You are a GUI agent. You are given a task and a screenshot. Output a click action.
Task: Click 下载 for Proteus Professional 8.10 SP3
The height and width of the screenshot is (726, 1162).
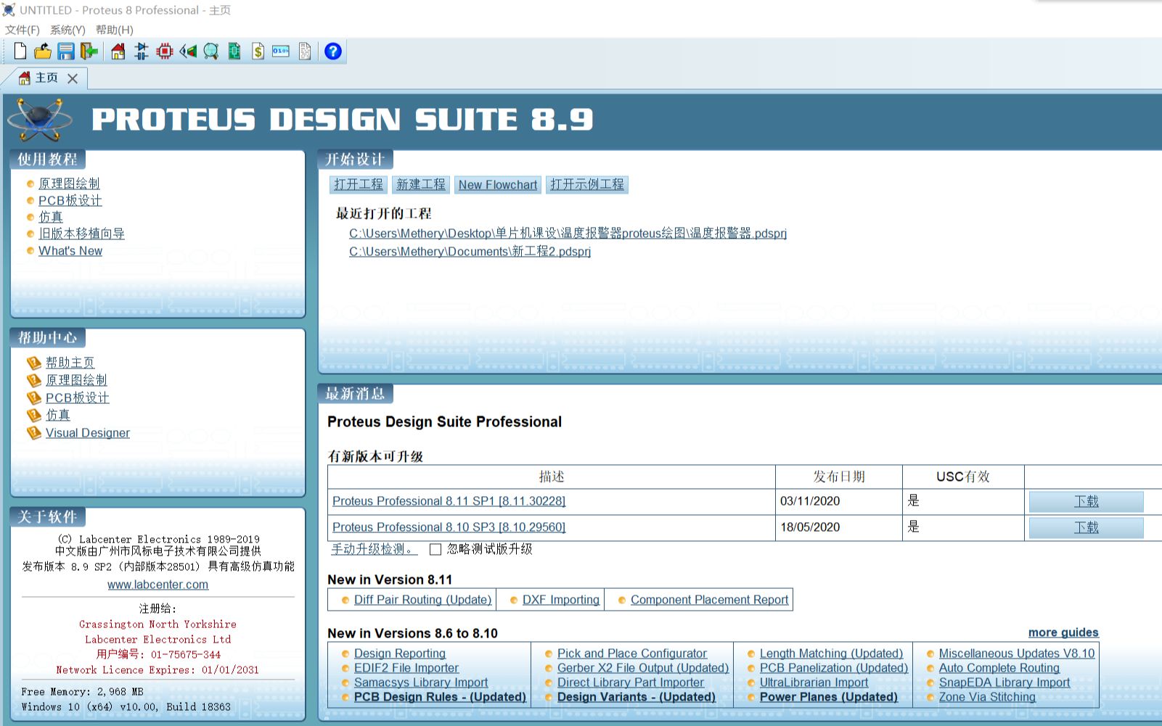[x=1087, y=527]
